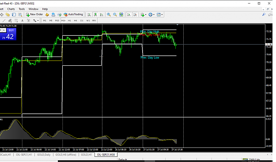Viewport: 276px width, 162px height.
Task: Open the Strategy Tester icon
Action: [x=20, y=15]
